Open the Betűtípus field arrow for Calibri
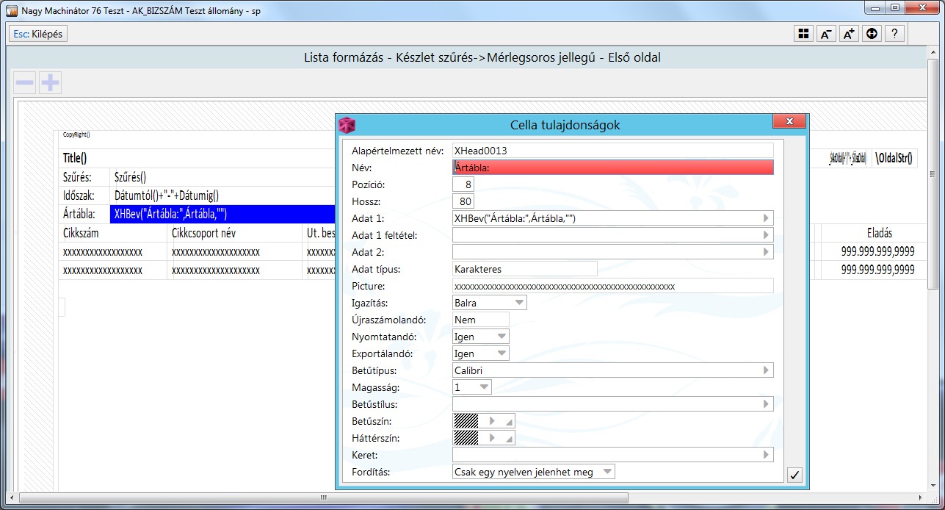Viewport: 945px width, 510px height. tap(766, 370)
